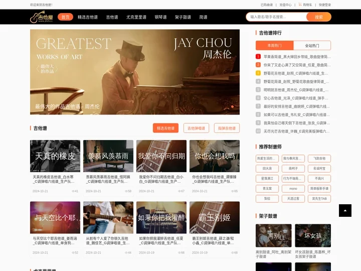Select transcriber tag 青玉案
Screen dimensions: 361x271
click(x=267, y=189)
